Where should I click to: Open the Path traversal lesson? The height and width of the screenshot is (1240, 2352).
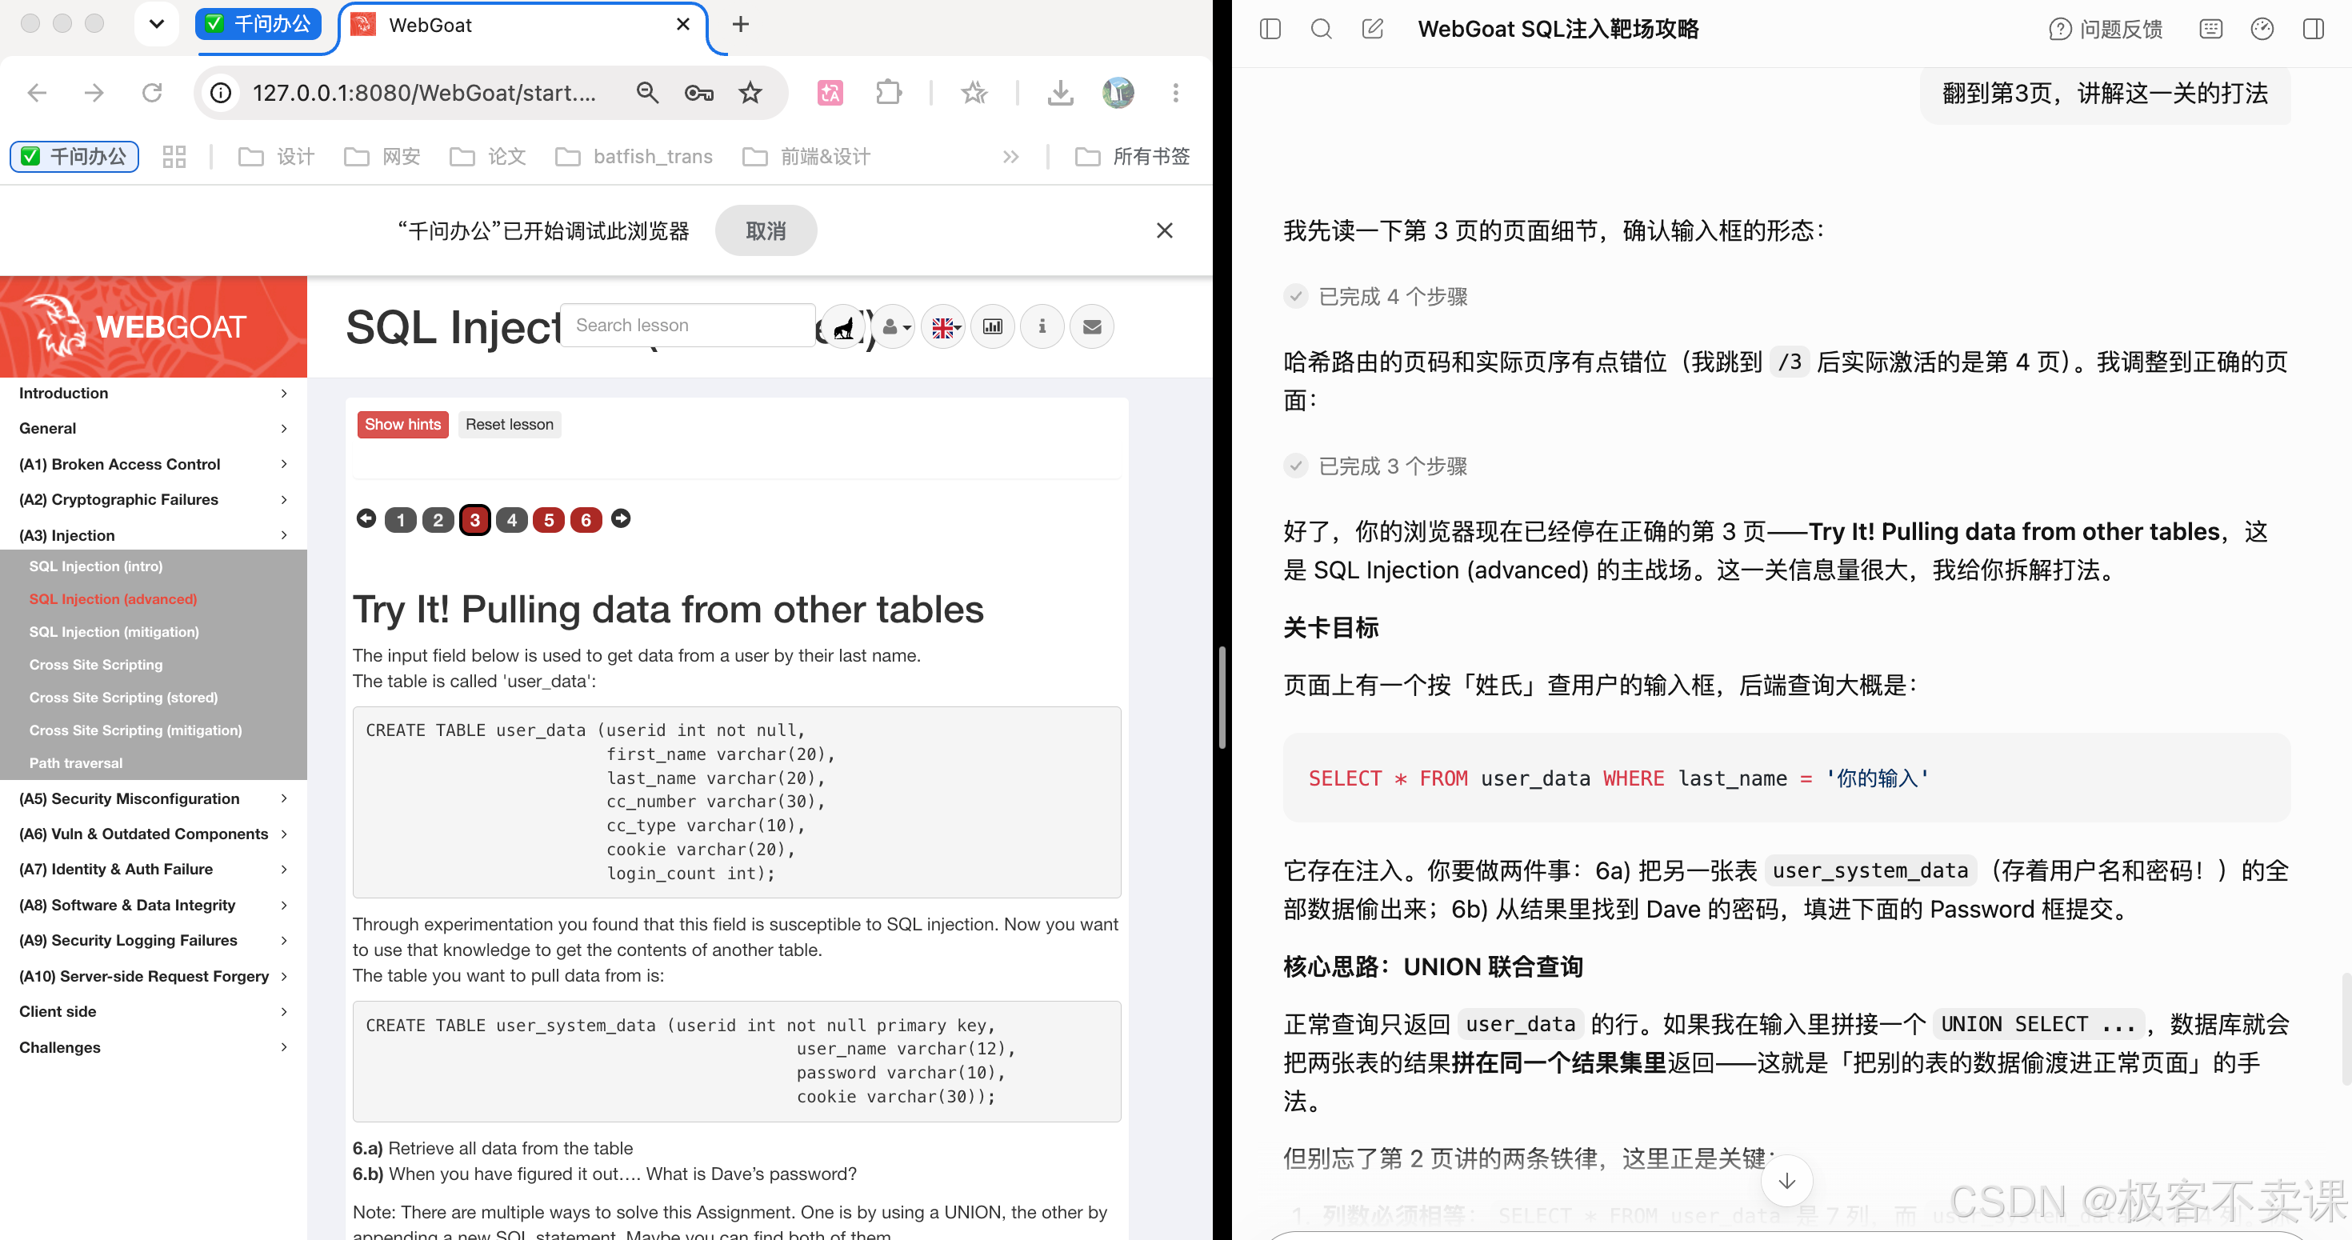[x=76, y=763]
